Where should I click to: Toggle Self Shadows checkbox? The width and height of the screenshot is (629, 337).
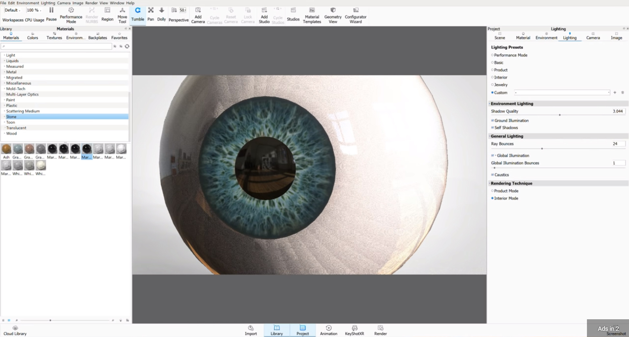[492, 127]
